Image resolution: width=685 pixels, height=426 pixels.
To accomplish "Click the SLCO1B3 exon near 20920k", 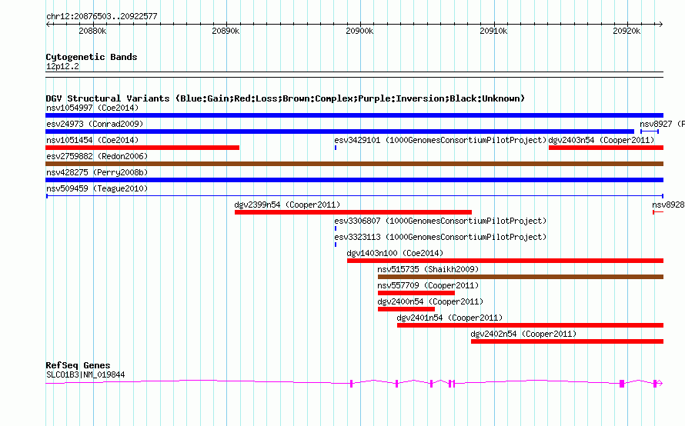I will 622,384.
